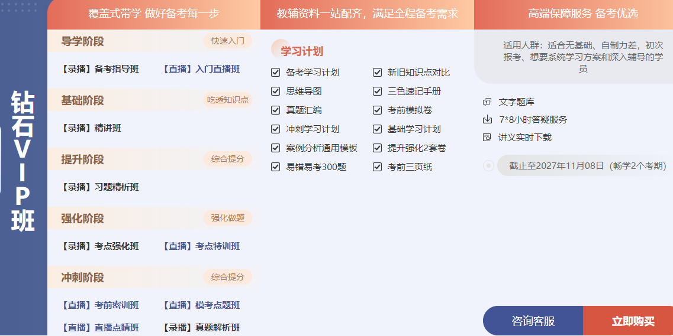Select the radio button for 截止至2027年11月08日
The height and width of the screenshot is (336, 673).
(488, 166)
